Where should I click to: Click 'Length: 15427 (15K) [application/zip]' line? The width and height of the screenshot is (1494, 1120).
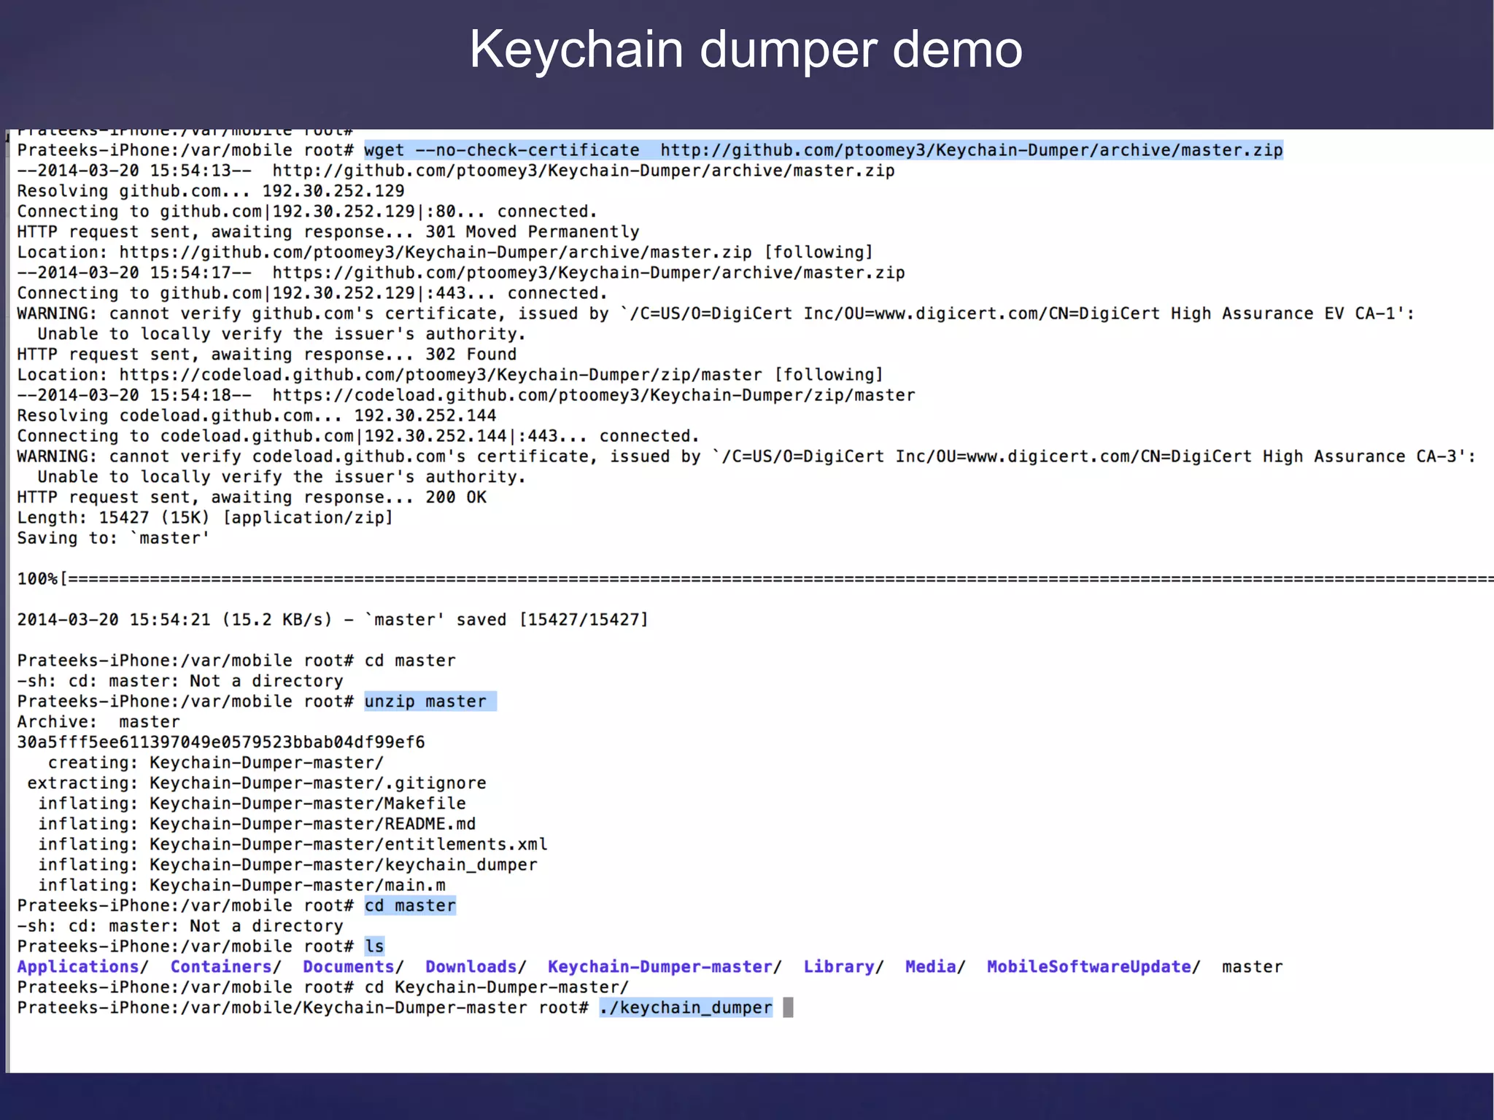point(205,518)
